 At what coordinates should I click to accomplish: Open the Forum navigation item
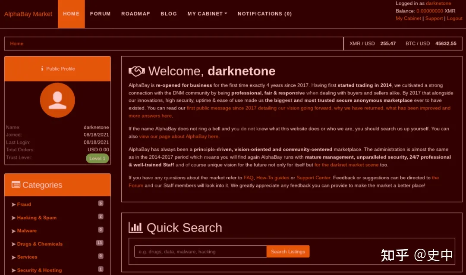(x=100, y=14)
